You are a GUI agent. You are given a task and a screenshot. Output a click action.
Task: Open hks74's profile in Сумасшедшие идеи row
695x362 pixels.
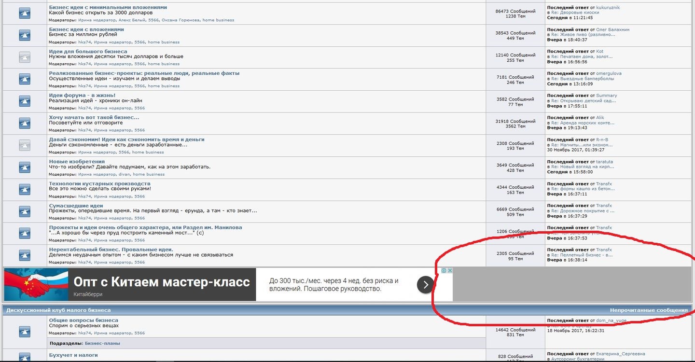point(85,218)
